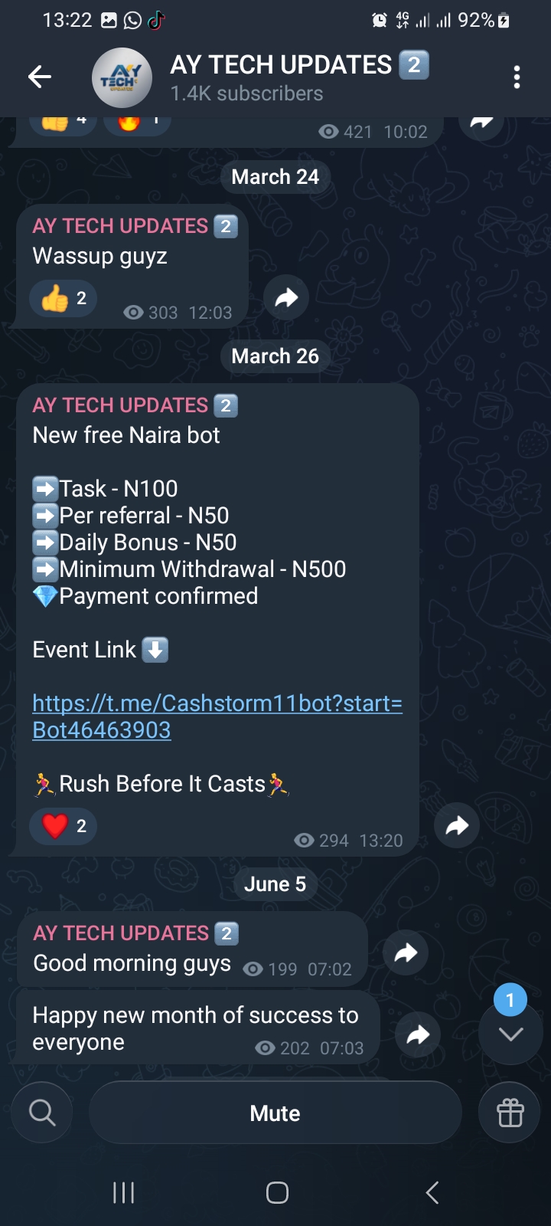Tap the March 24 date badge
Viewport: 551px width, 1226px height.
tap(275, 177)
